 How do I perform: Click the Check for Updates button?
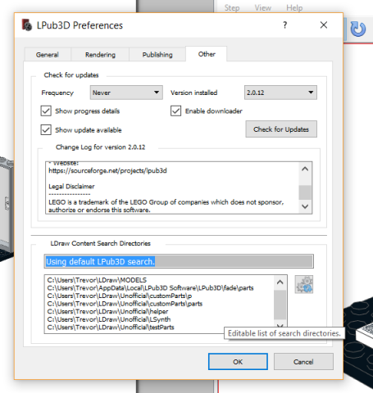point(281,129)
